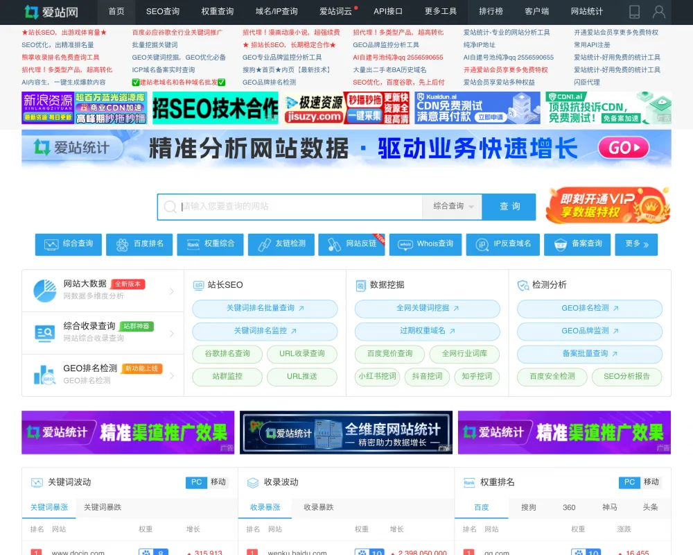Viewport: 693px width, 555px height.
Task: Click the 爱站网 logo in the header
Action: point(51,12)
